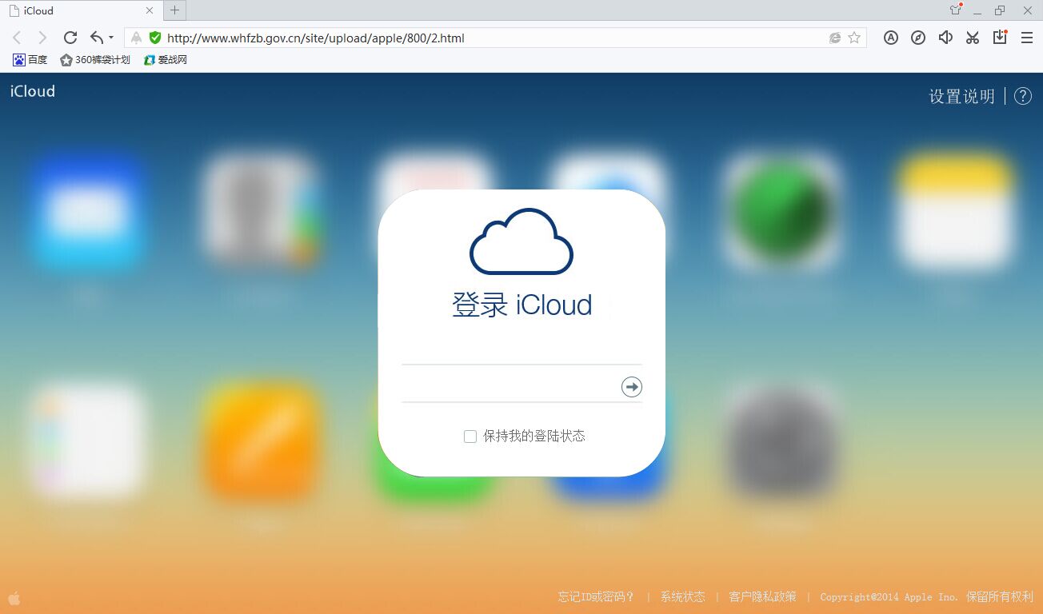This screenshot has height=614, width=1043.
Task: Click the green security shield icon
Action: 155,38
